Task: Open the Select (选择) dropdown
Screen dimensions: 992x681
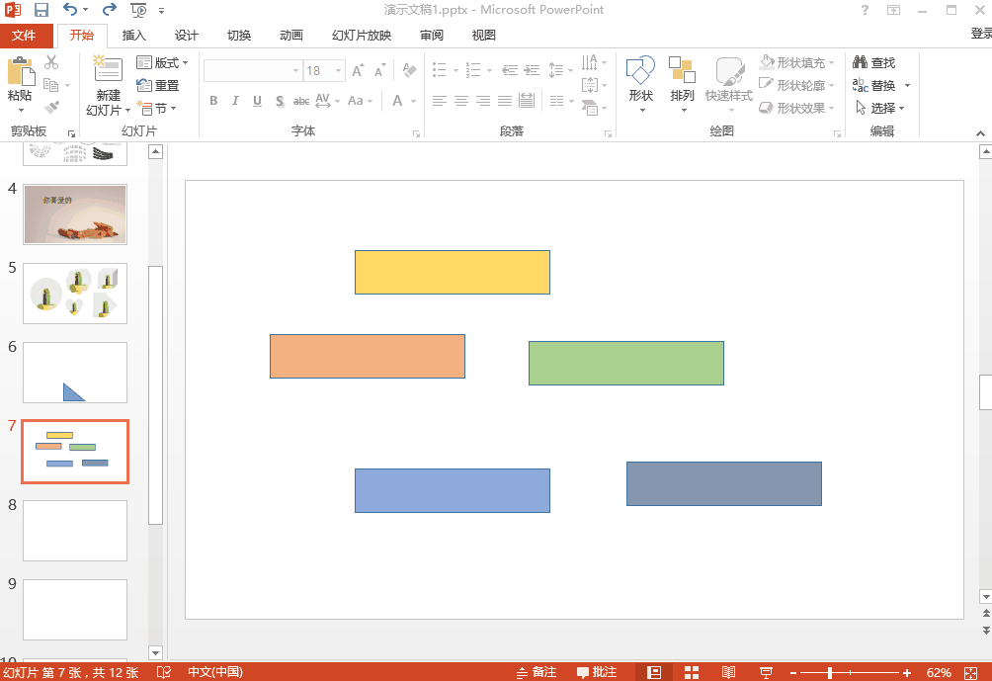Action: (x=880, y=108)
